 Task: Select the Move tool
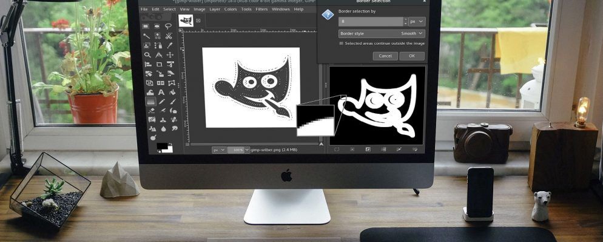tap(170, 55)
